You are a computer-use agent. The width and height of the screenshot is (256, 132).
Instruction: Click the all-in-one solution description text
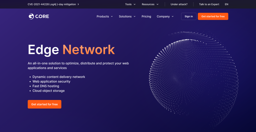78,65
